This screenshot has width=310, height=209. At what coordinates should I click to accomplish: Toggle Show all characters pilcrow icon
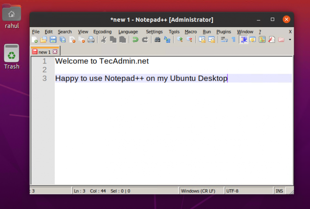[x=233, y=40]
